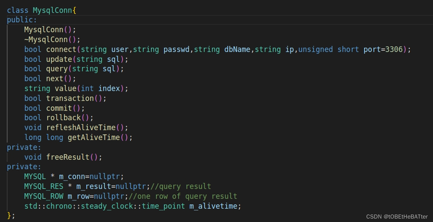The image size is (433, 222).
Task: Click the string value(int index) declaration
Action: (76, 88)
